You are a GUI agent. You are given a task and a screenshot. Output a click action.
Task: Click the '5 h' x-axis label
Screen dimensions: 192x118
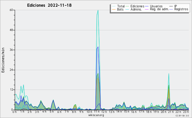point(52,112)
